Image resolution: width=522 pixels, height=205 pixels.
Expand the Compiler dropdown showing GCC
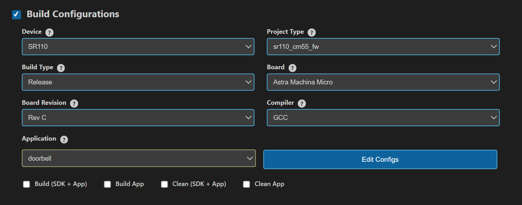pos(383,117)
